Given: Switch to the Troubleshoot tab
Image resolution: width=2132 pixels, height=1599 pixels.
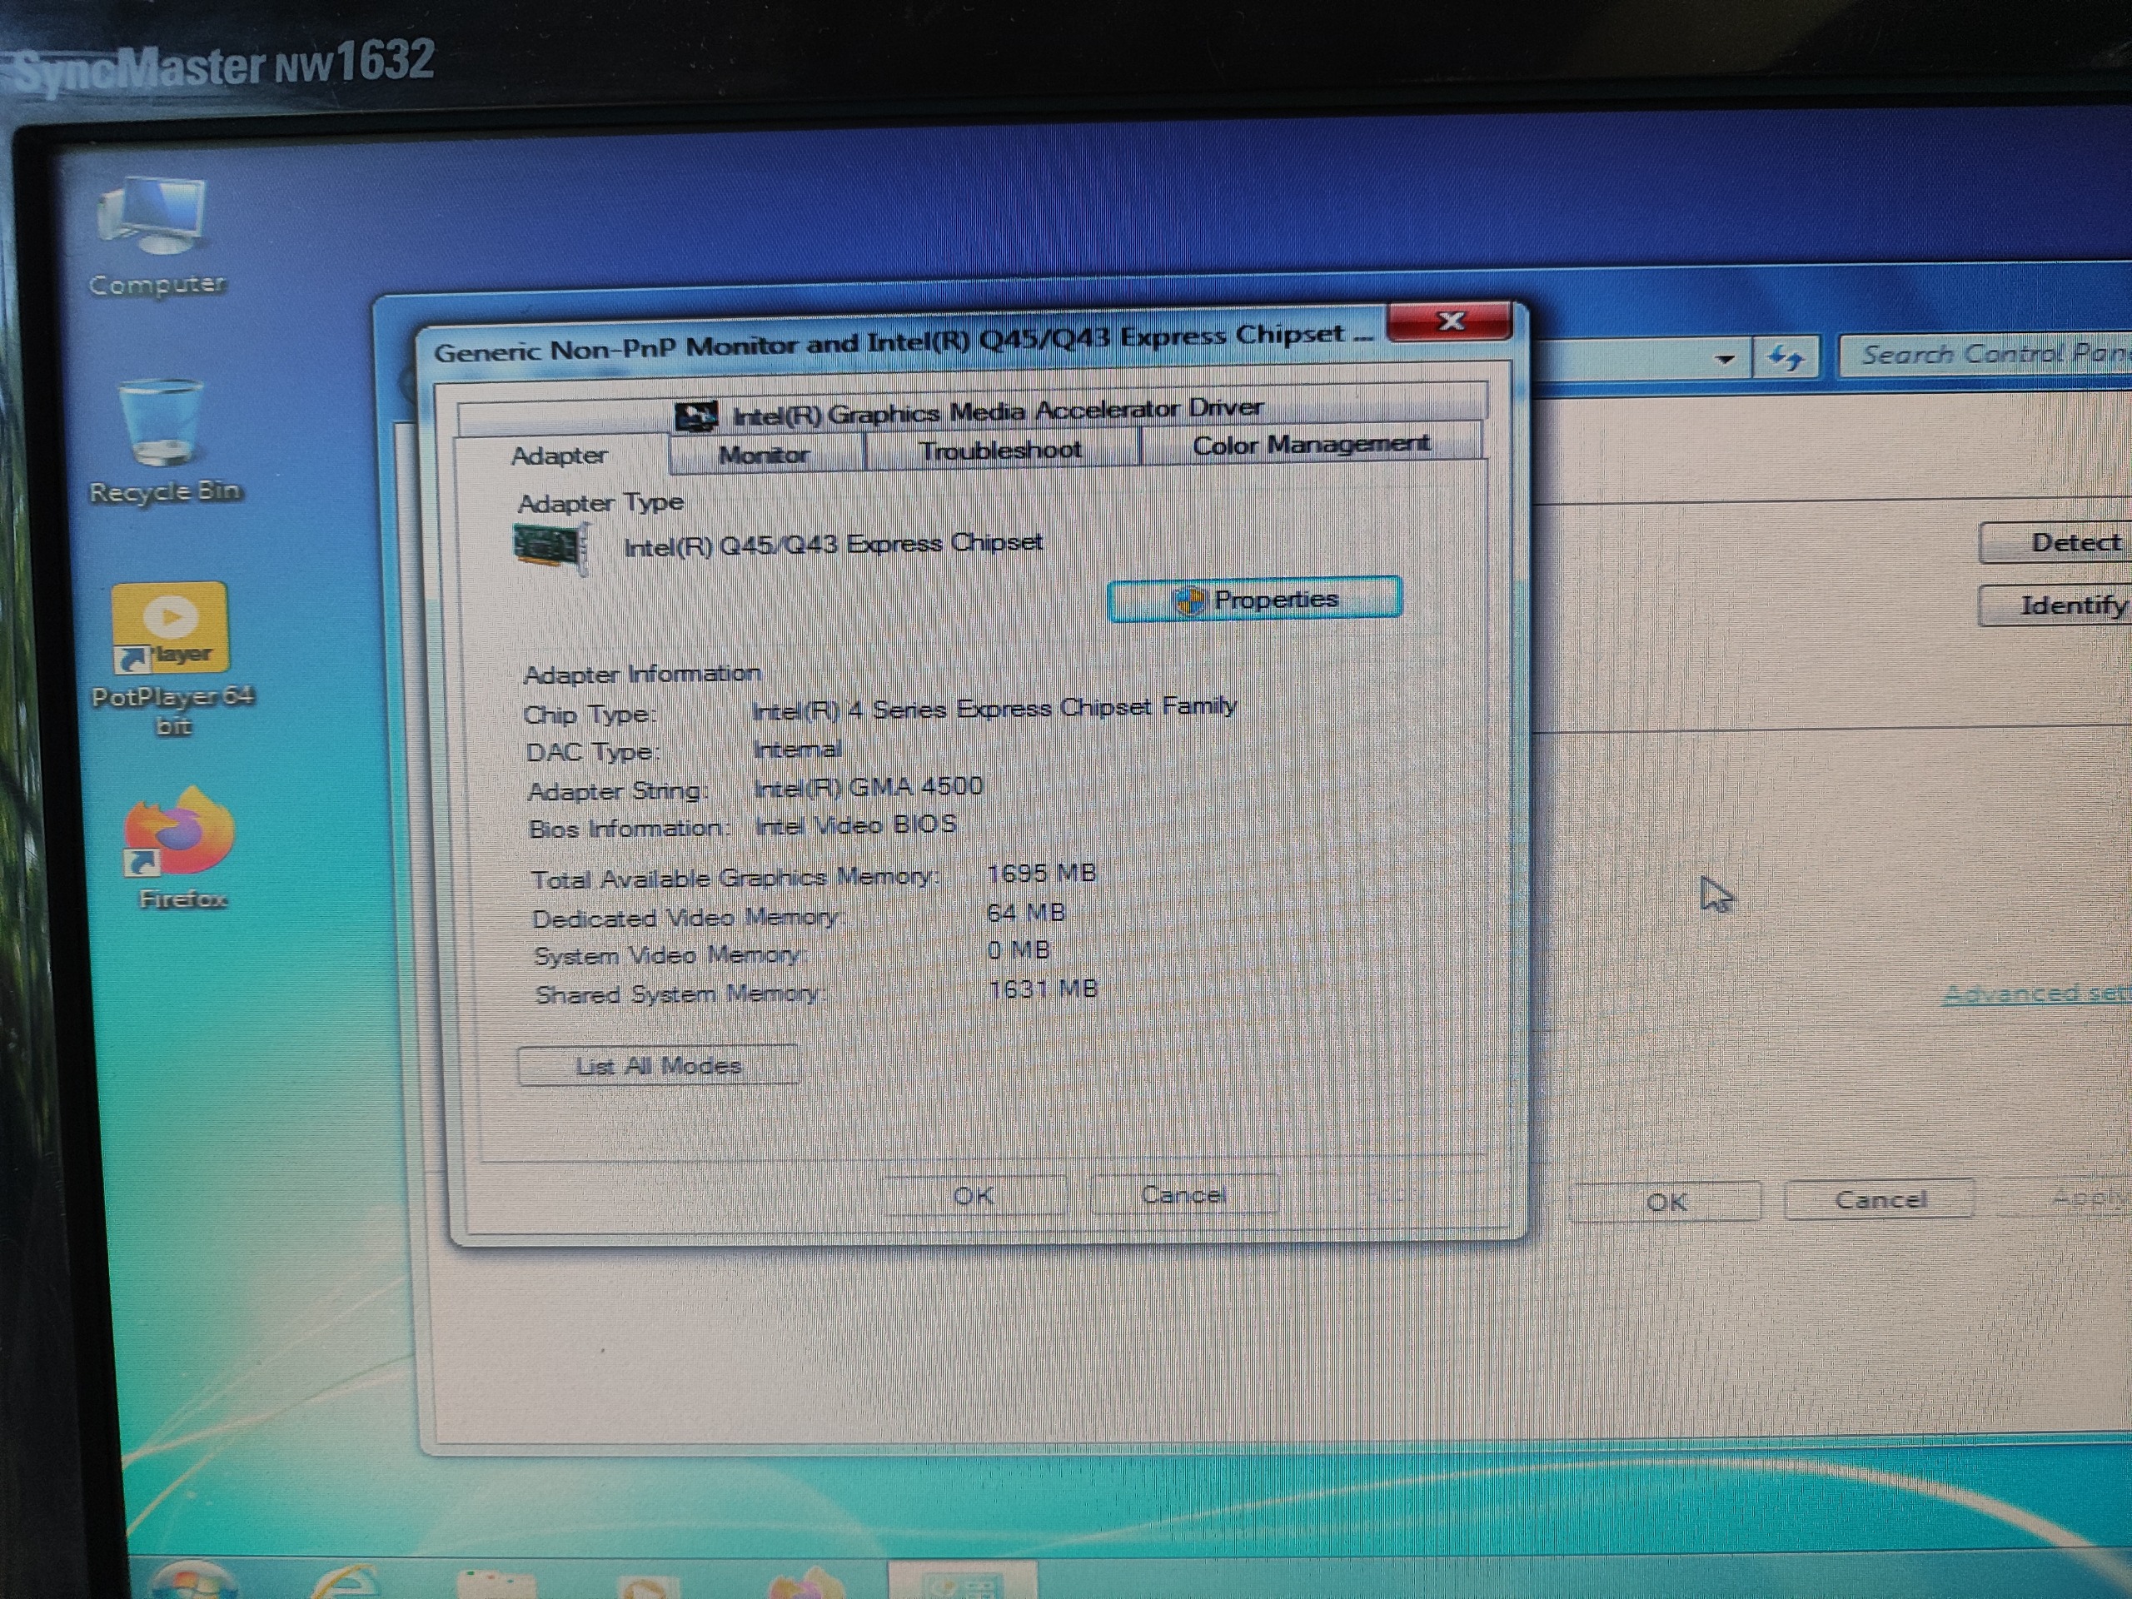Looking at the screenshot, I should coord(1000,450).
